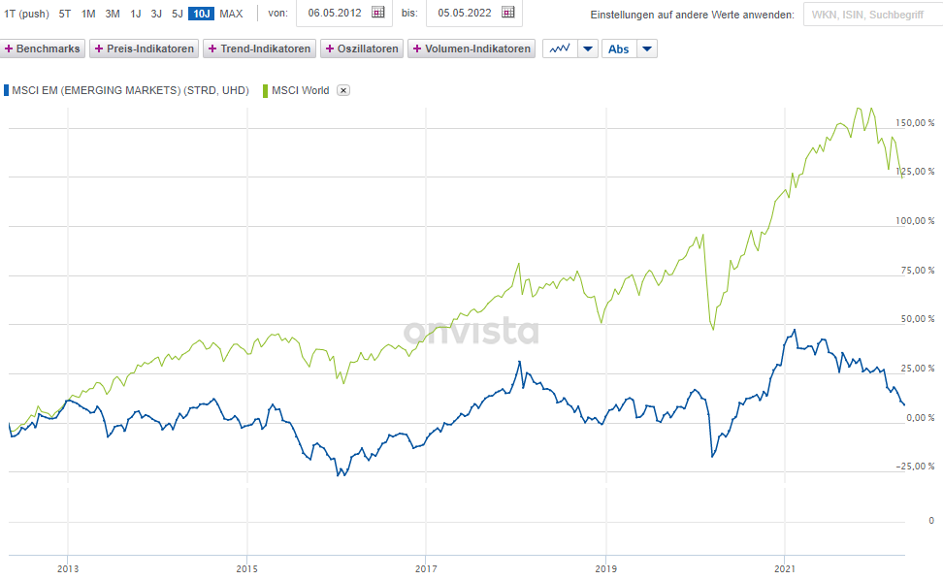Click the MSCI EM (EMERGING MARKETS) legend label

[131, 91]
